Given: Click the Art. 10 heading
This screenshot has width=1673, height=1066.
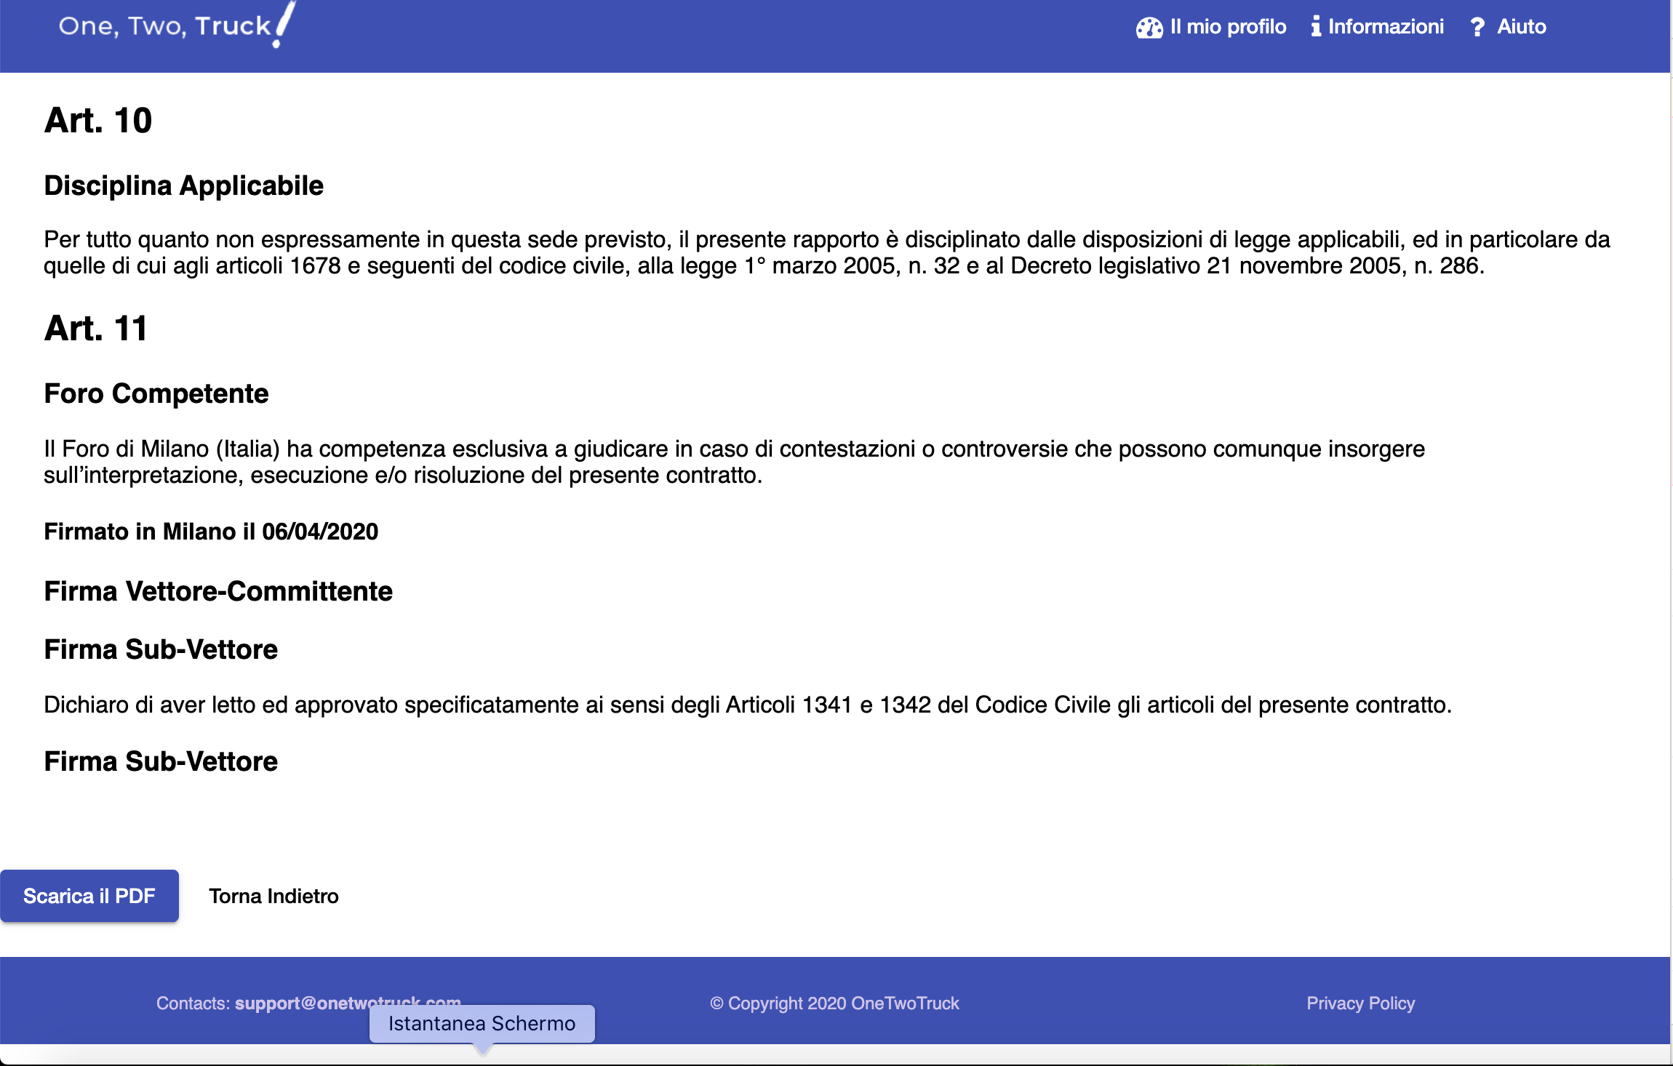Looking at the screenshot, I should [x=98, y=121].
